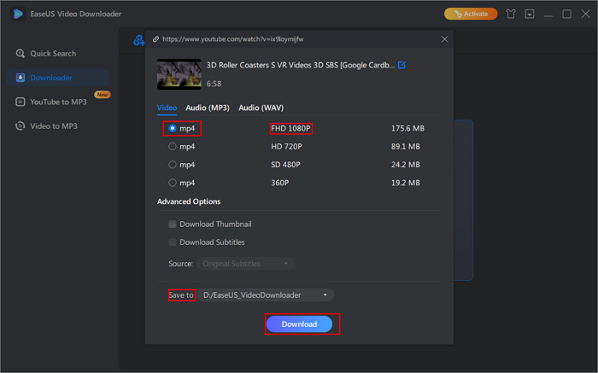
Task: Click the orange Activate button
Action: [470, 14]
